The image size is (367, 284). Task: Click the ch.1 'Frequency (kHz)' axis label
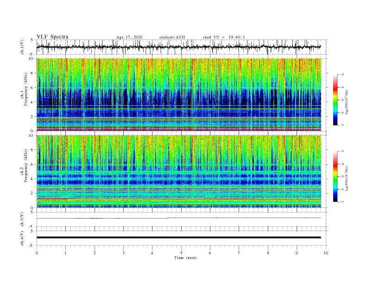point(26,89)
